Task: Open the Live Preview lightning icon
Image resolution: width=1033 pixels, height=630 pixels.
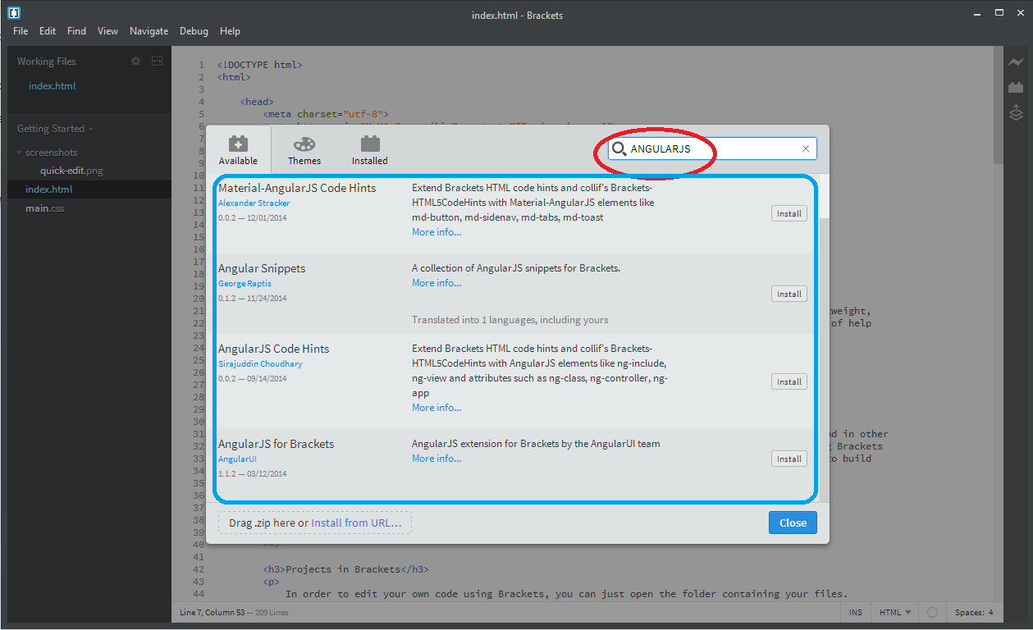Action: point(1016,62)
